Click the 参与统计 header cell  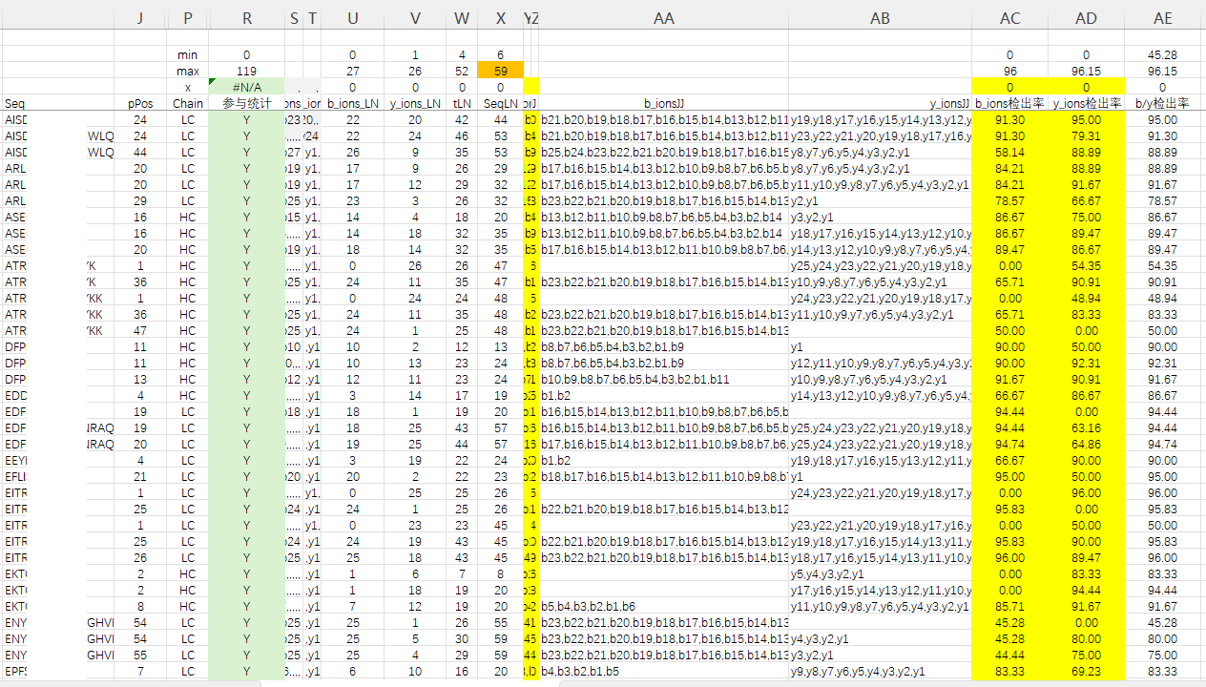(x=247, y=103)
